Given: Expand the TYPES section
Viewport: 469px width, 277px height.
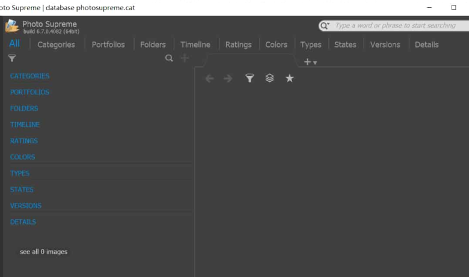Looking at the screenshot, I should pos(20,173).
